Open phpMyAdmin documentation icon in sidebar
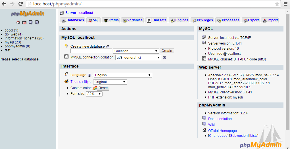 tap(31, 22)
